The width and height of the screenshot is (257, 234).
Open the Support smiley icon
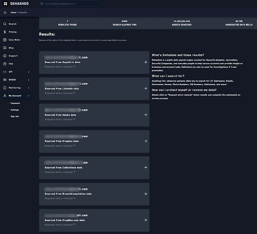(5, 56)
